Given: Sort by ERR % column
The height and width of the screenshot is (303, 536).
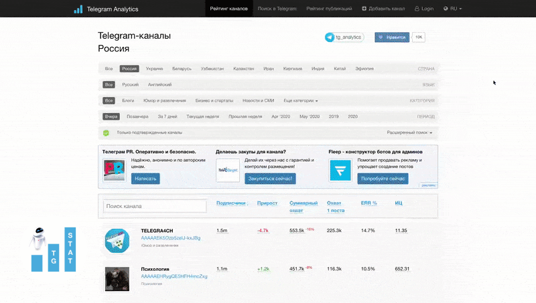Looking at the screenshot, I should coord(368,203).
